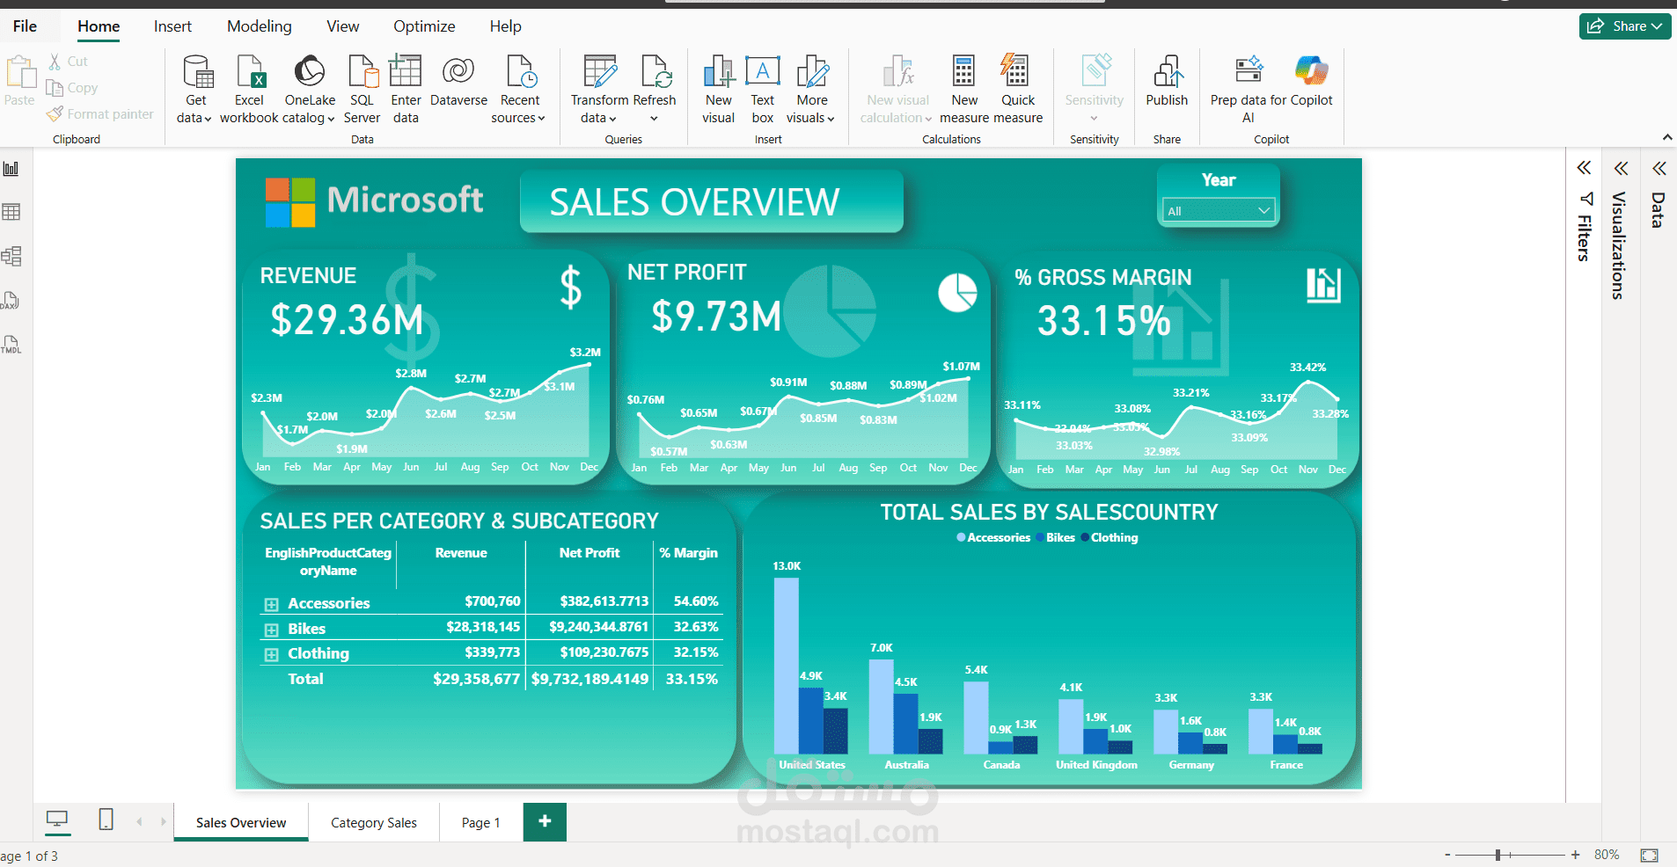Click the Cut button
Viewport: 1677px width, 867px height.
68,62
